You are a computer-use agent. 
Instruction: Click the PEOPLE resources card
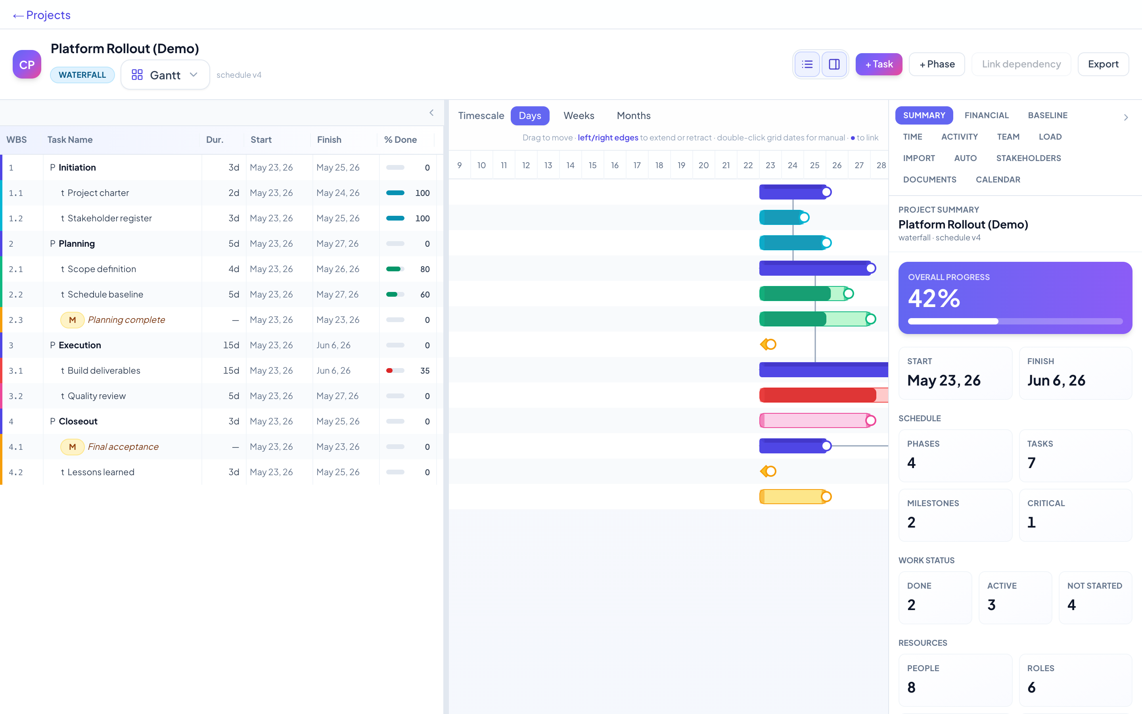pos(955,680)
